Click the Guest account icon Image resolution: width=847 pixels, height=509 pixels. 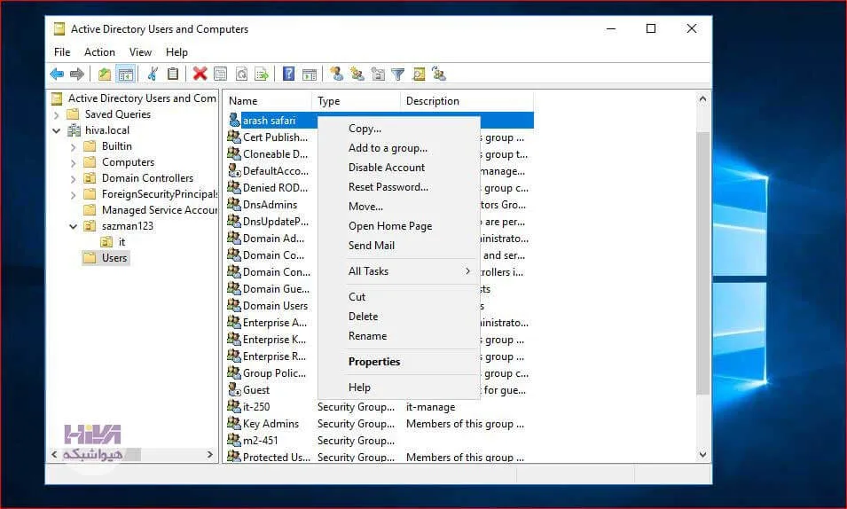coord(234,389)
